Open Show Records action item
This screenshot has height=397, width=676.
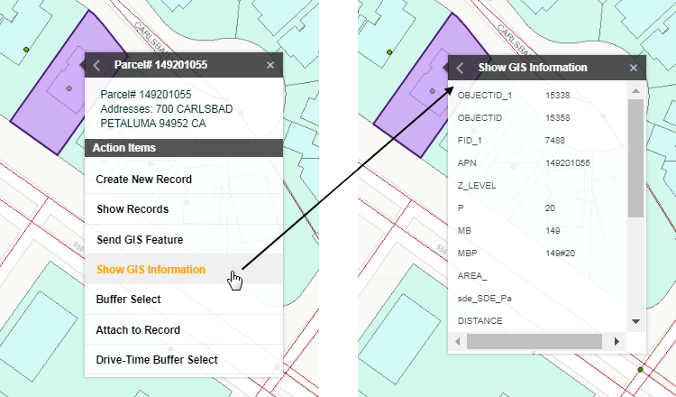point(132,209)
